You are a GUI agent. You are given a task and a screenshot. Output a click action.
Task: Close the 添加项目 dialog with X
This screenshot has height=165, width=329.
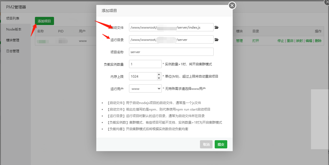[232, 5]
